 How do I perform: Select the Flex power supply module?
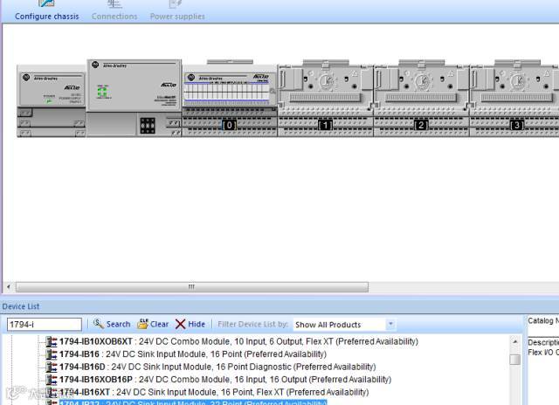point(52,100)
